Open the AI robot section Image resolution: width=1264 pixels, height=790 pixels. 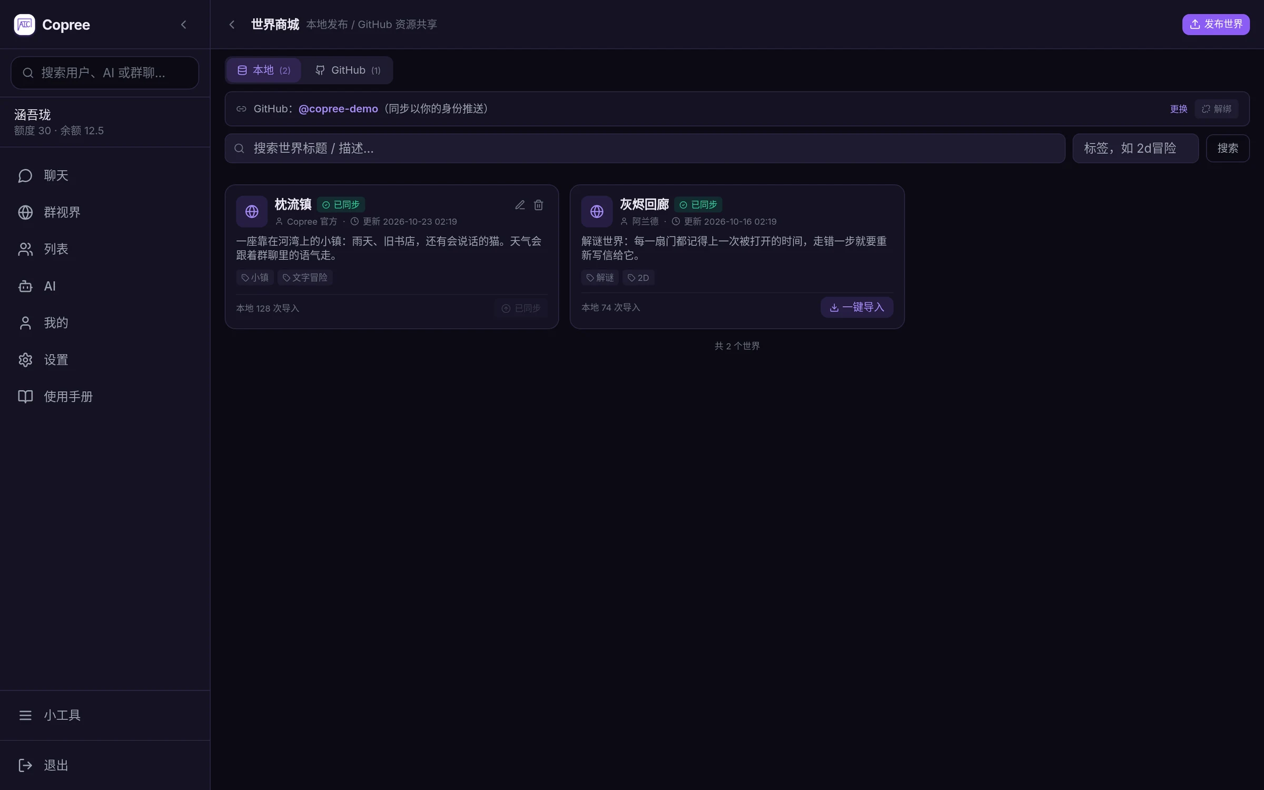(x=105, y=286)
